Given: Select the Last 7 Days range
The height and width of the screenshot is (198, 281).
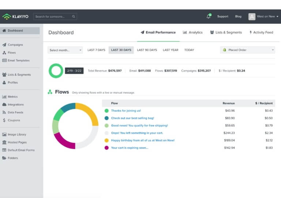Looking at the screenshot, I should tap(96, 50).
